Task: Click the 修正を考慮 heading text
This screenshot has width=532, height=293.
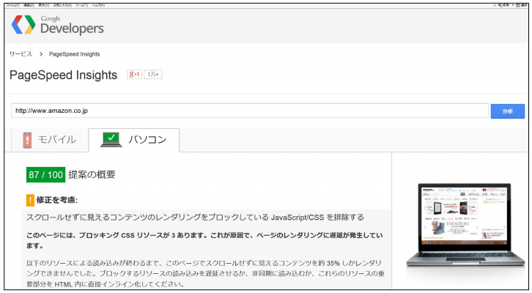Action: (57, 200)
